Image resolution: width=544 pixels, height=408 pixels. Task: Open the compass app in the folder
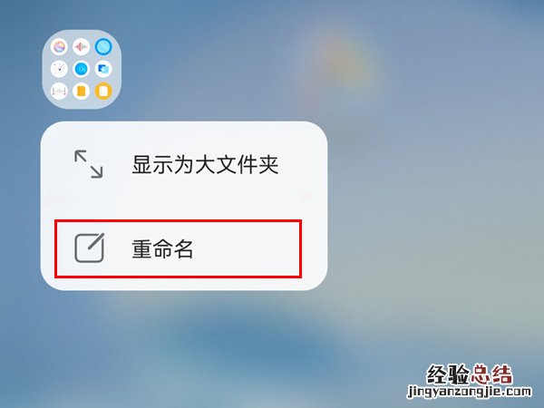point(59,69)
